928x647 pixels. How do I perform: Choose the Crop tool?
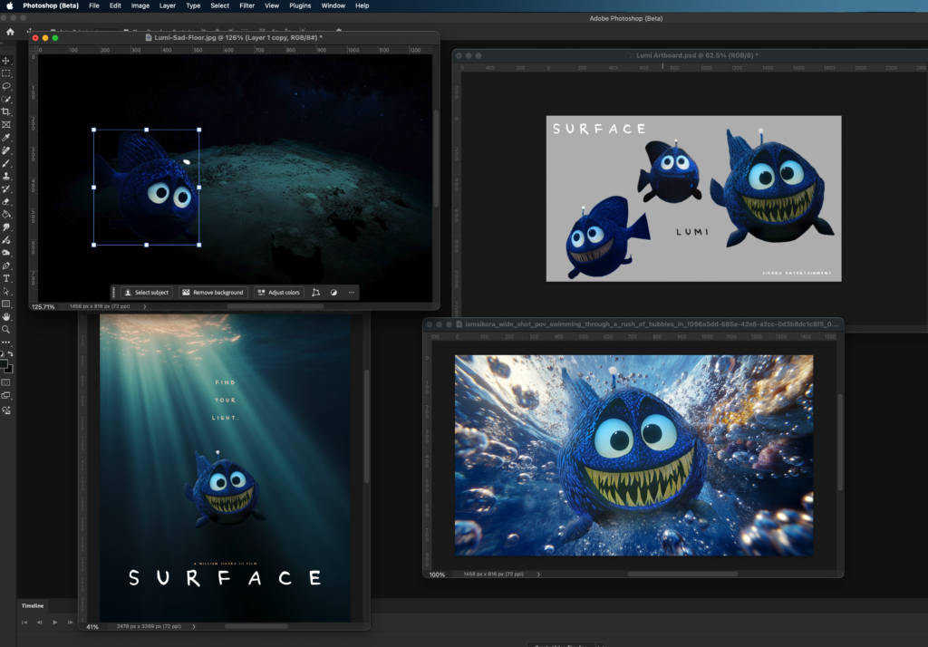[x=6, y=111]
